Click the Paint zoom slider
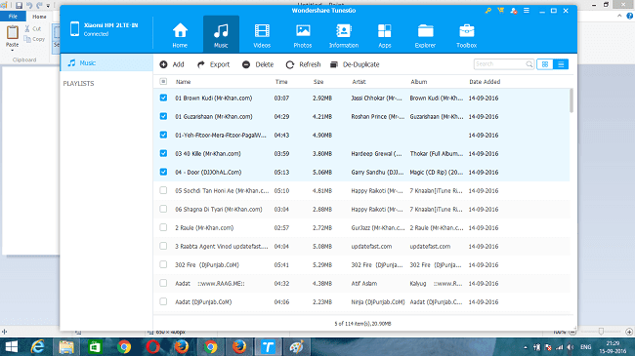The image size is (635, 356). [601, 332]
